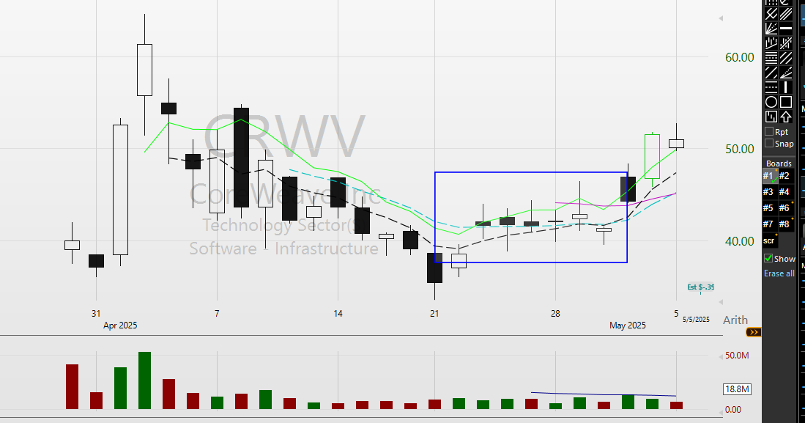Select the bars-with-trendline regression tool
The width and height of the screenshot is (805, 423).
tap(771, 43)
